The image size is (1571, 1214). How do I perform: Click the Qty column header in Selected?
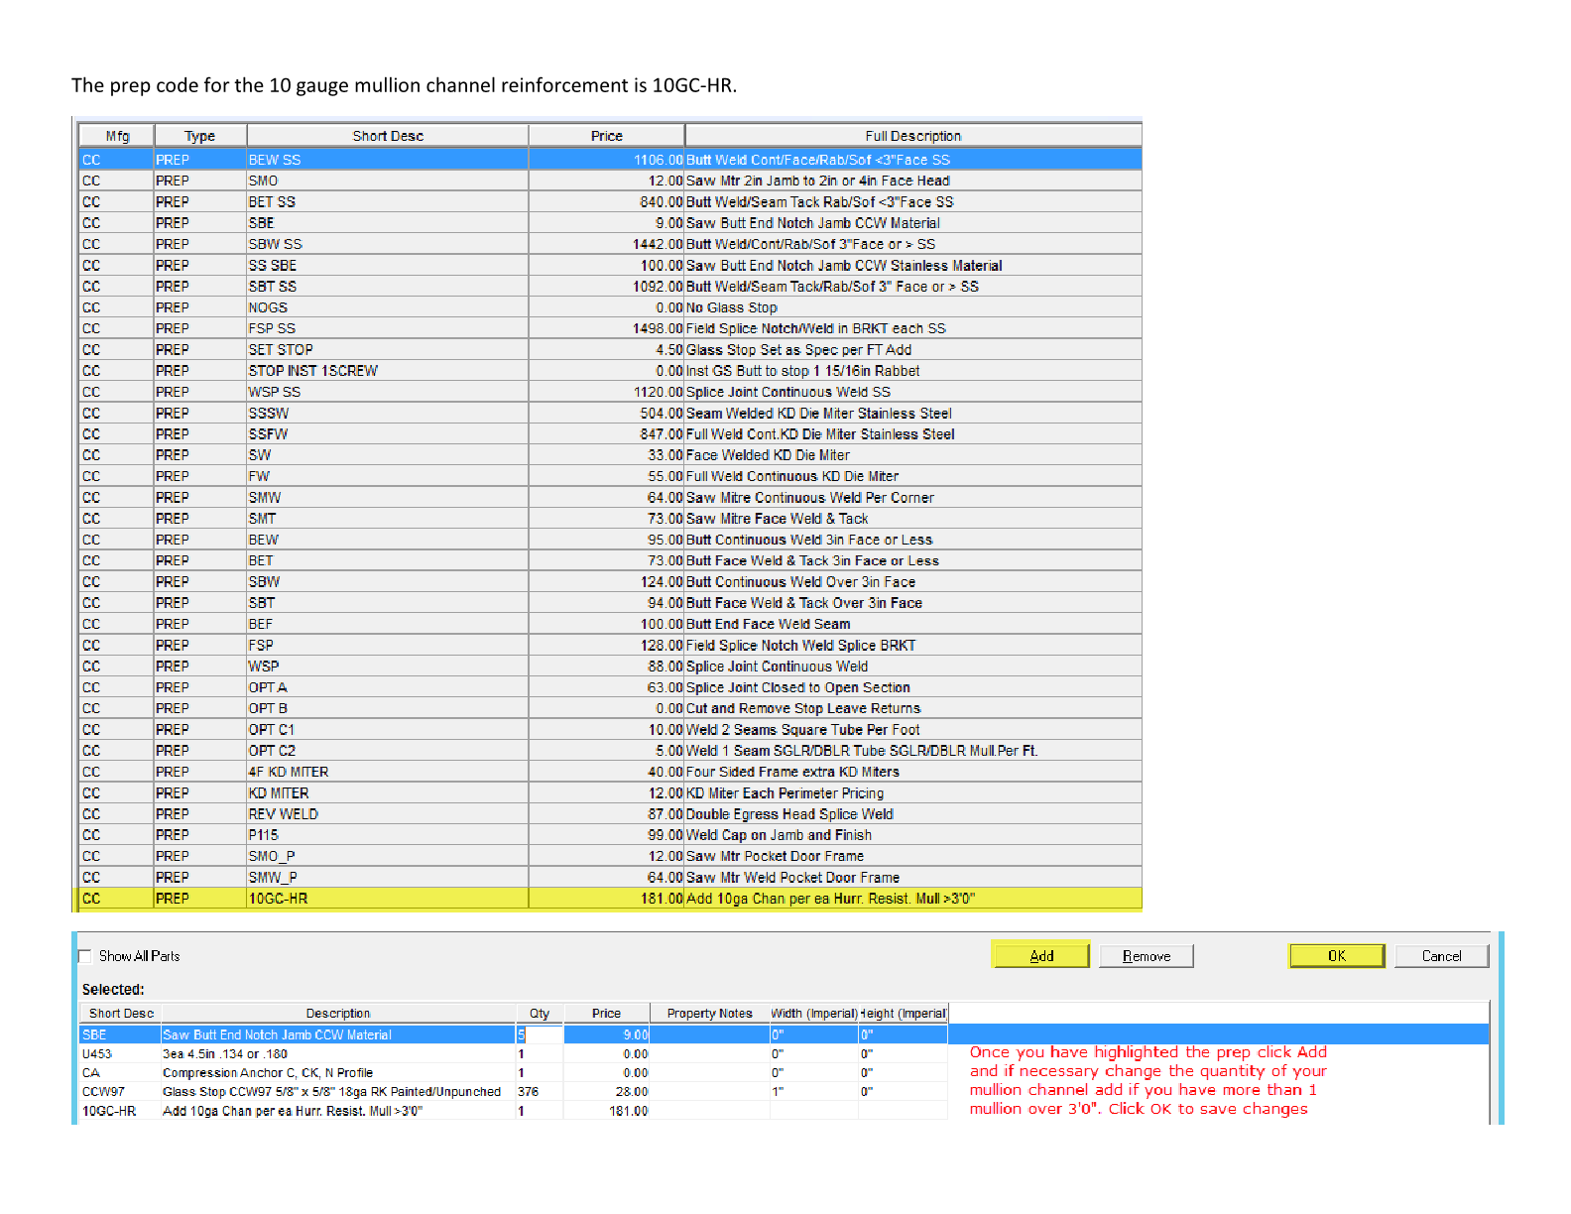click(x=539, y=1014)
